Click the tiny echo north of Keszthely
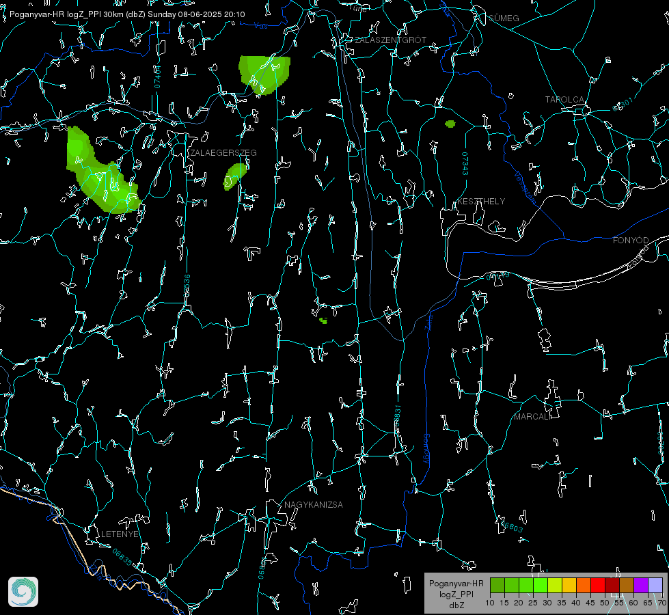This screenshot has height=615, width=669. point(450,124)
